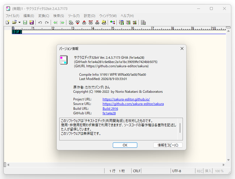Click the Save As purple floppy icon
235x179 pixels.
[31, 23]
